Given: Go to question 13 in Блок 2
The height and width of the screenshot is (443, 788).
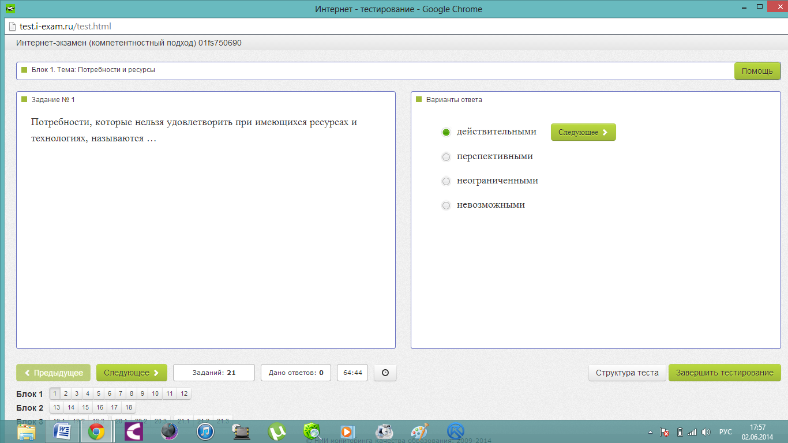Looking at the screenshot, I should coord(57,407).
